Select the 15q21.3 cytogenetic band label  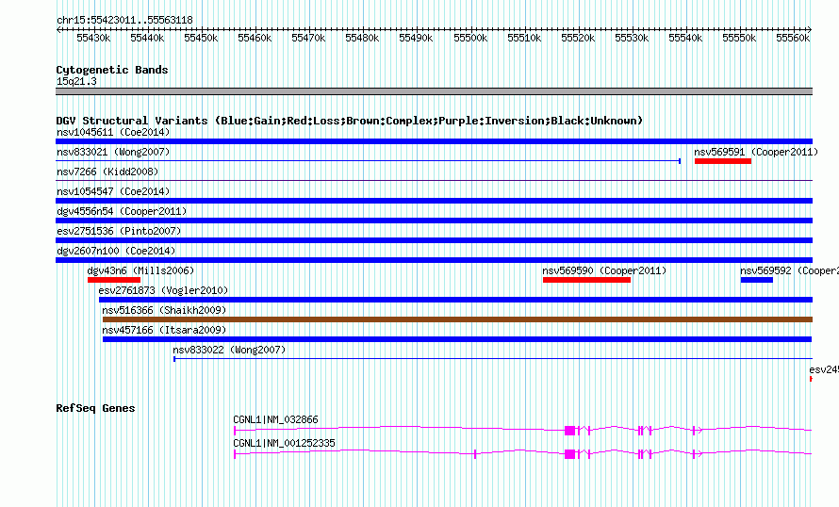[76, 82]
